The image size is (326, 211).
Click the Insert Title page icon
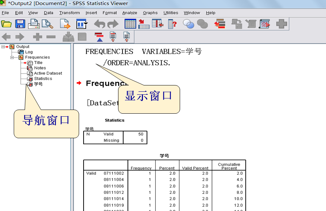pyautogui.click(x=113, y=37)
